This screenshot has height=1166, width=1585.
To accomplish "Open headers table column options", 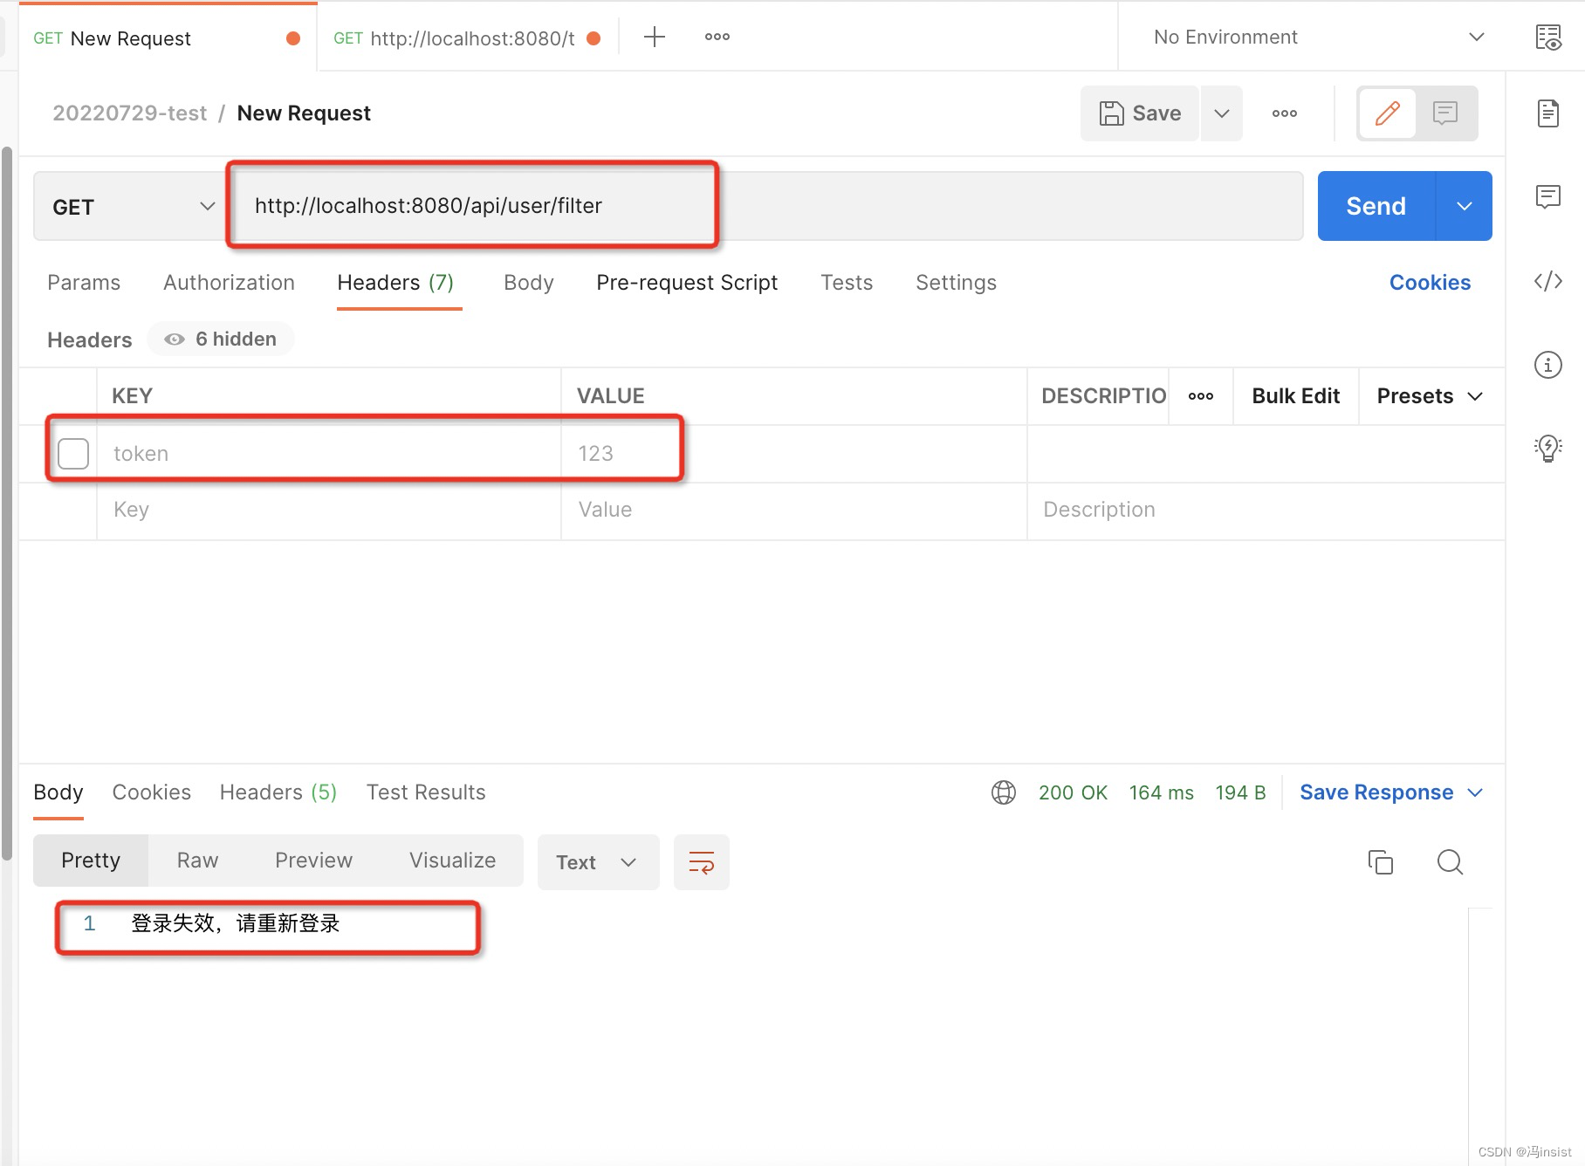I will [1201, 396].
